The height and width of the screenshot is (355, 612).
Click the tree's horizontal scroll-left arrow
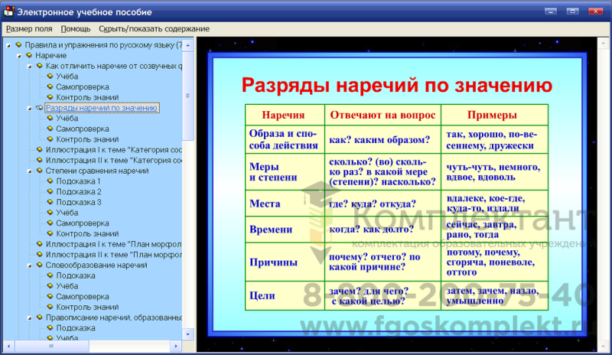[8, 346]
